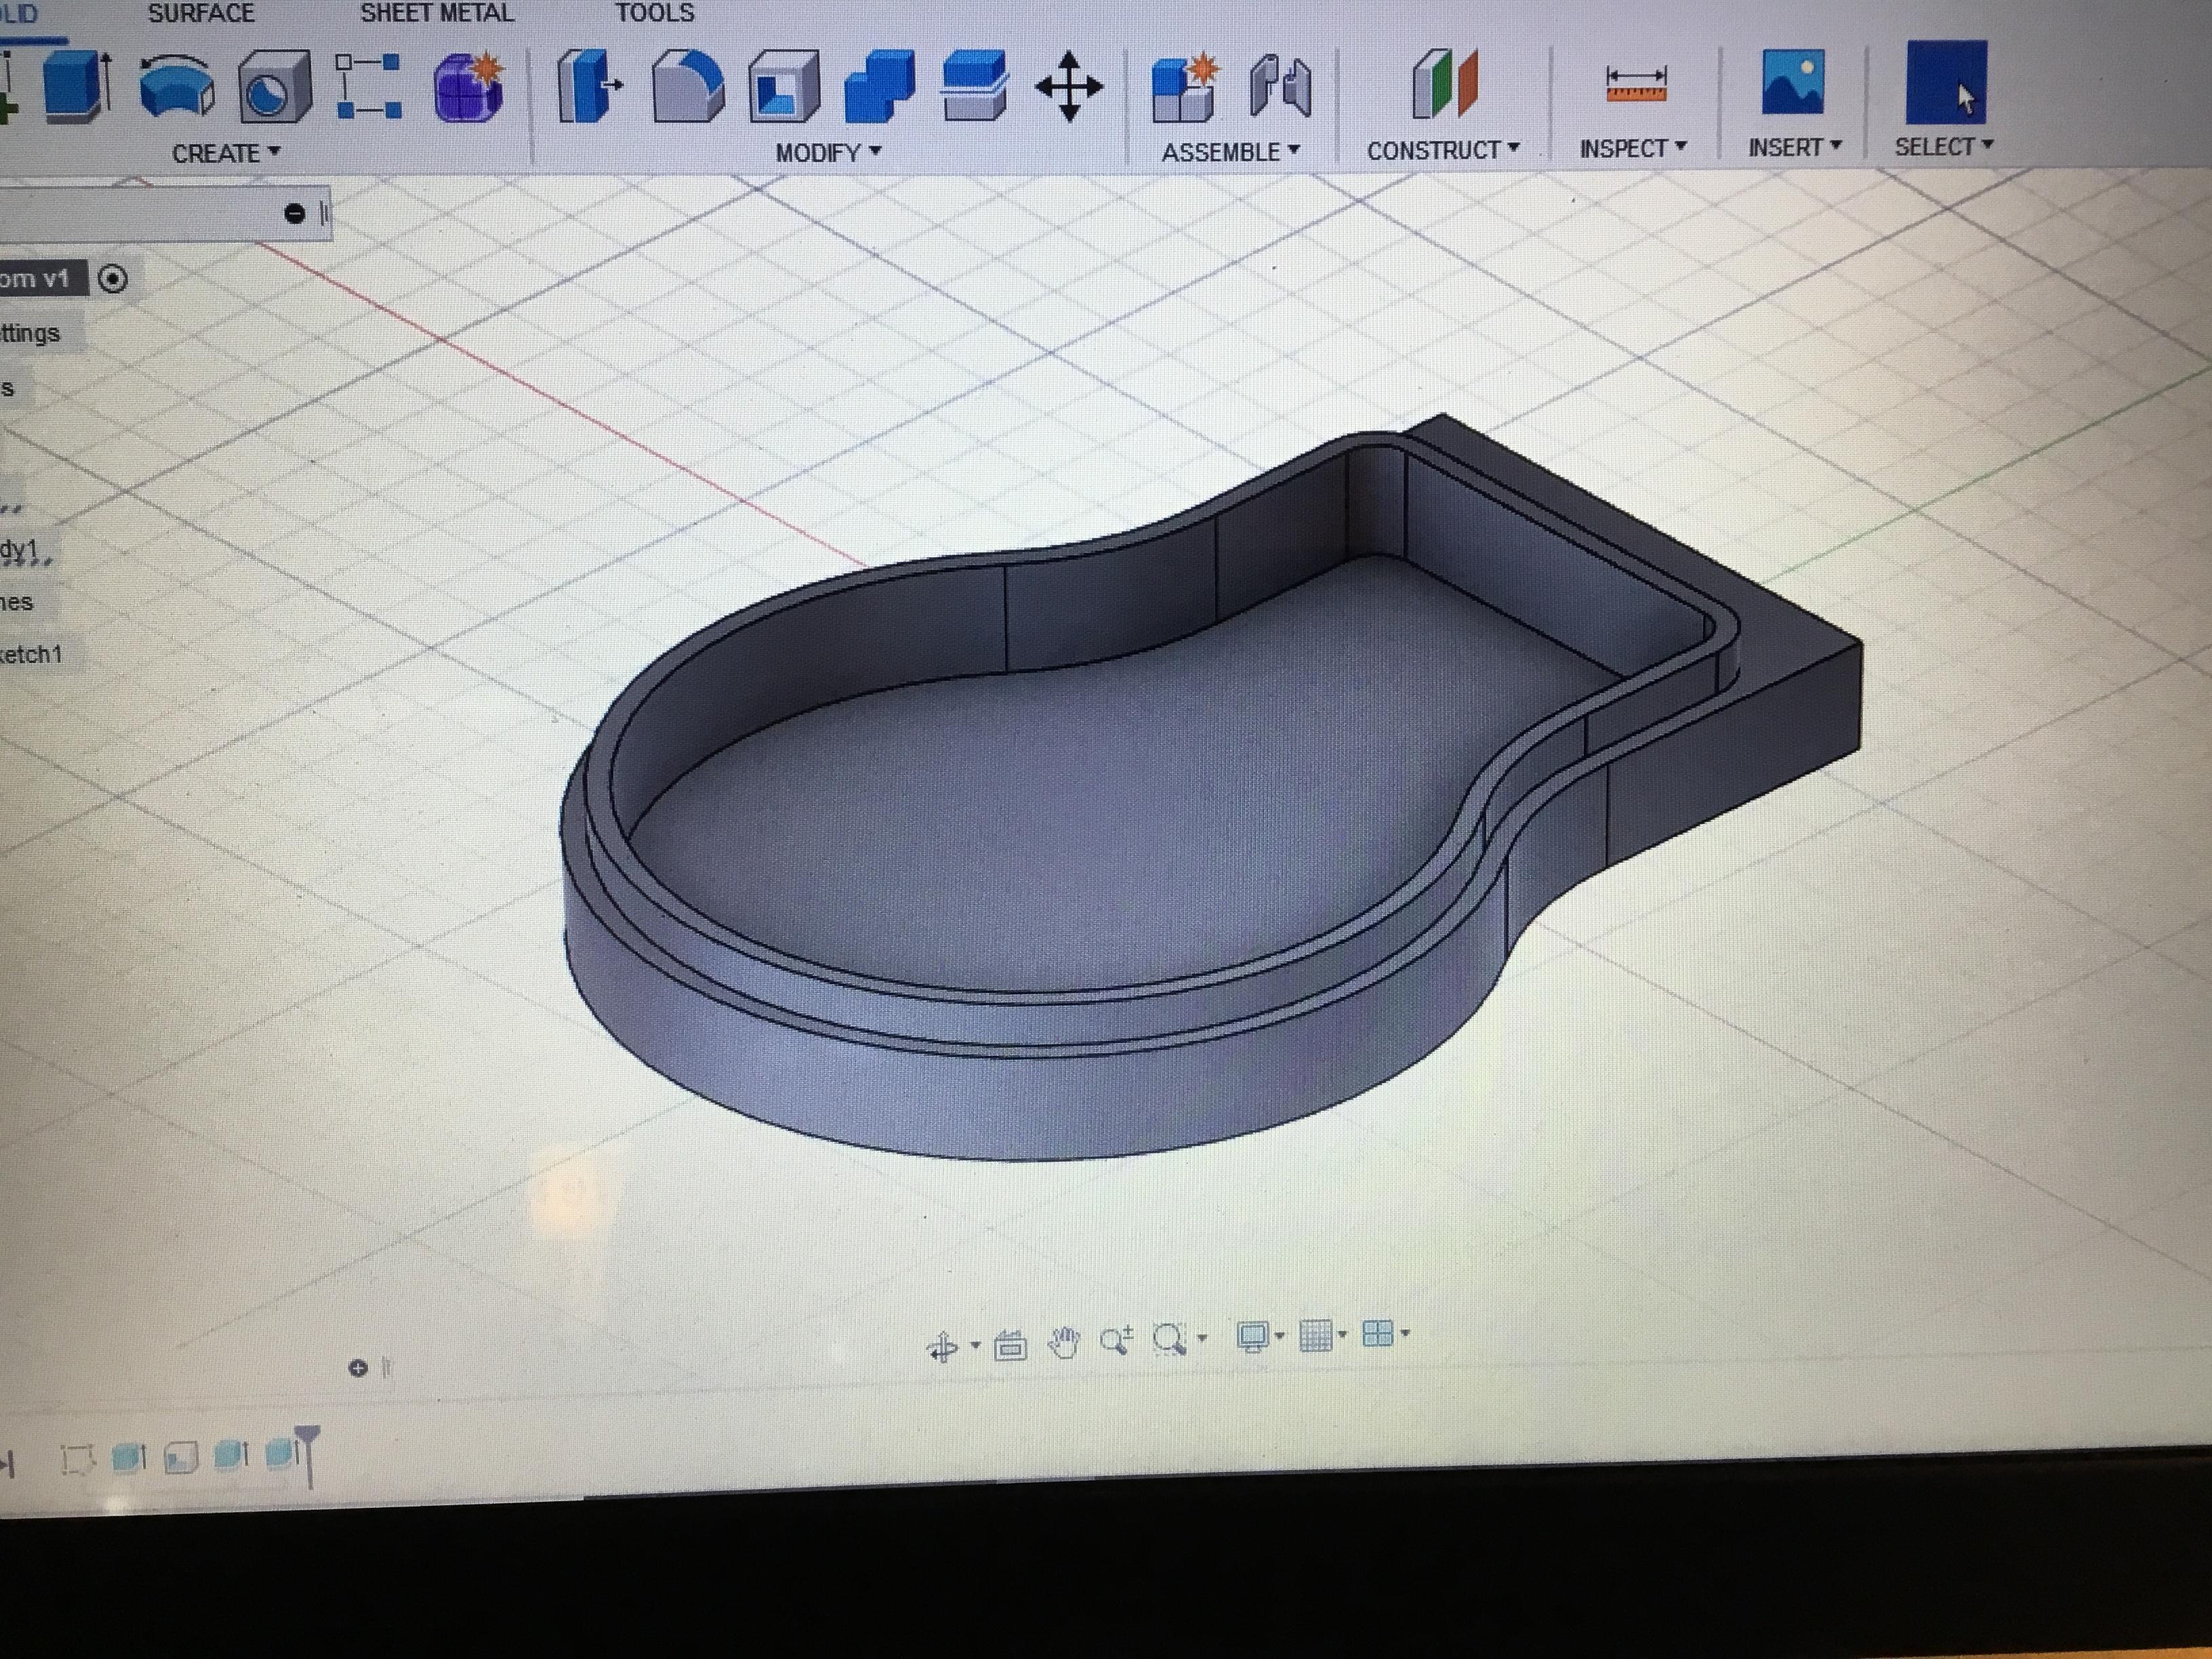The height and width of the screenshot is (1659, 2212).
Task: Switch to the TOOLS tab
Action: click(654, 12)
